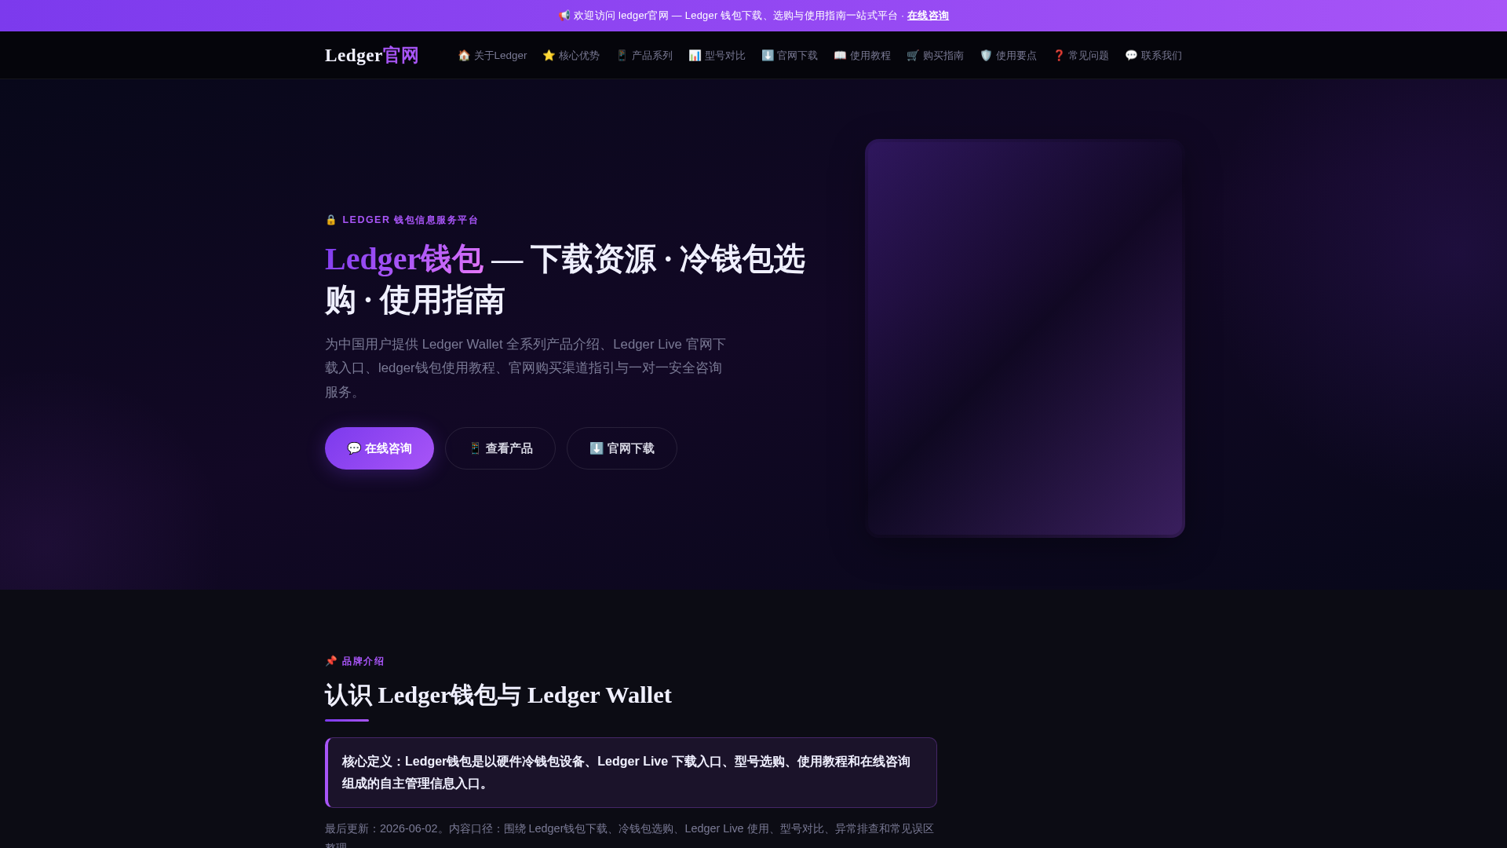The width and height of the screenshot is (1507, 848).
Task: Click the phone icon beside 产品系列
Action: (622, 55)
